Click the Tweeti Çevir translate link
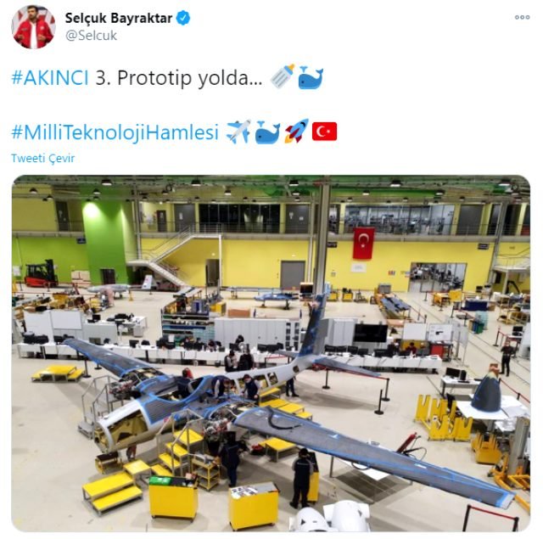 43,158
